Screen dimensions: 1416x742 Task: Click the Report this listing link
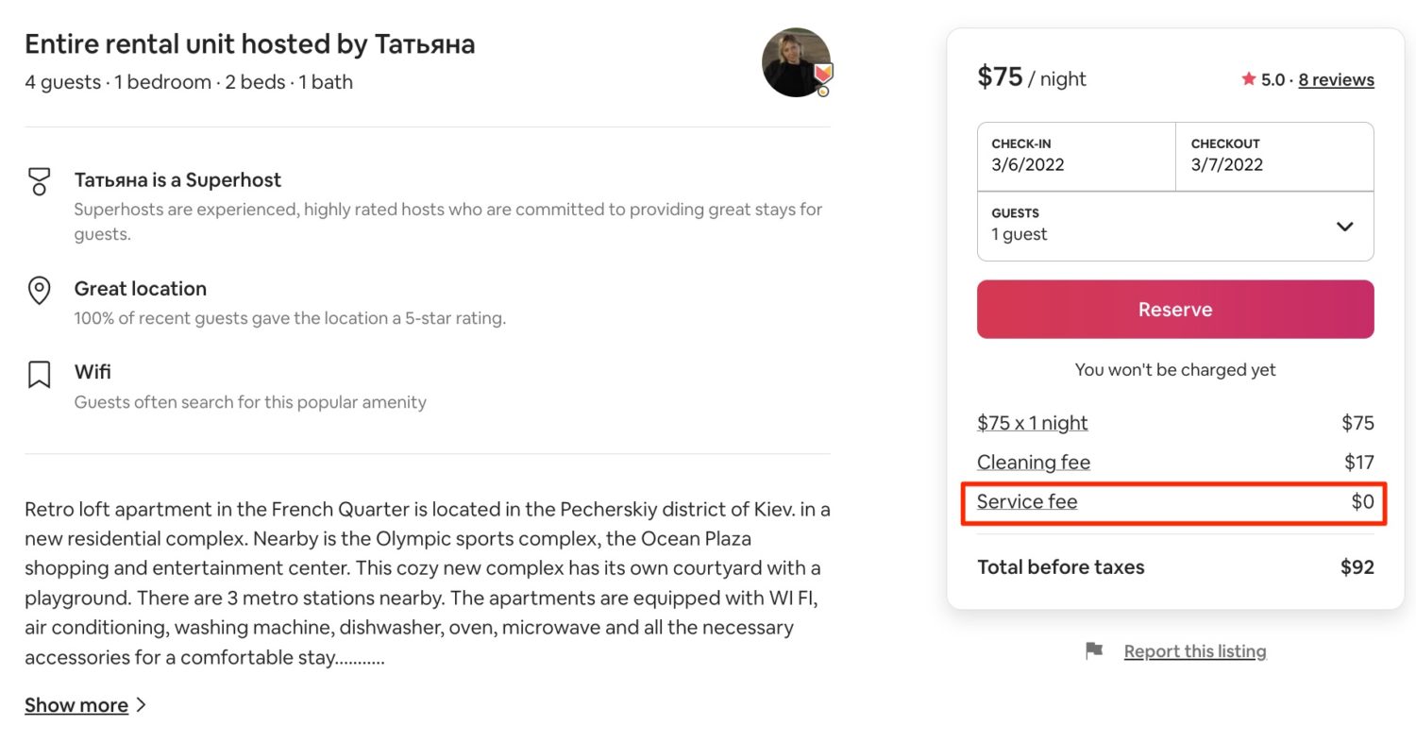1195,650
